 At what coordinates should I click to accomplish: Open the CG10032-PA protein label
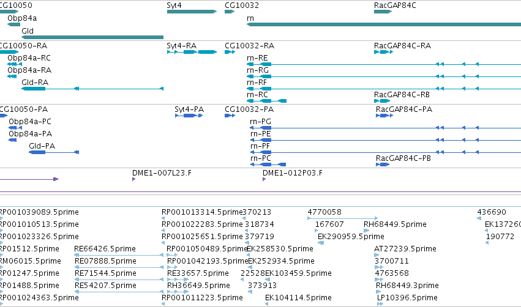coord(249,109)
